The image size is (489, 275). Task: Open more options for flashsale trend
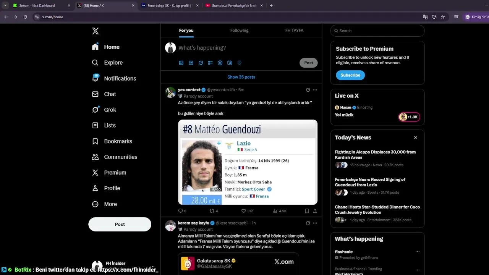[x=418, y=252]
